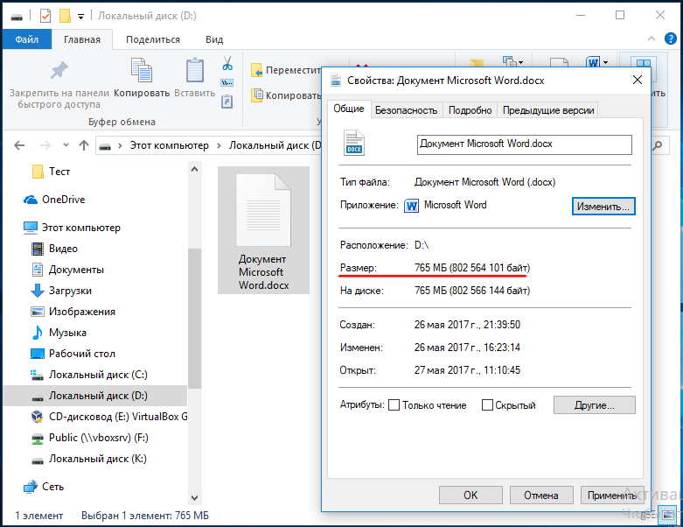Click the properties checkmark icon in title bar
Screen dimensions: 683x527
coord(45,16)
